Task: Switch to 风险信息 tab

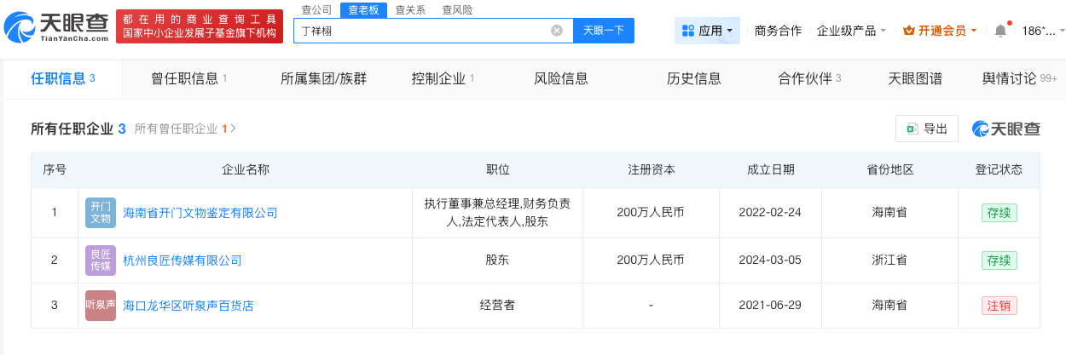Action: pos(560,78)
